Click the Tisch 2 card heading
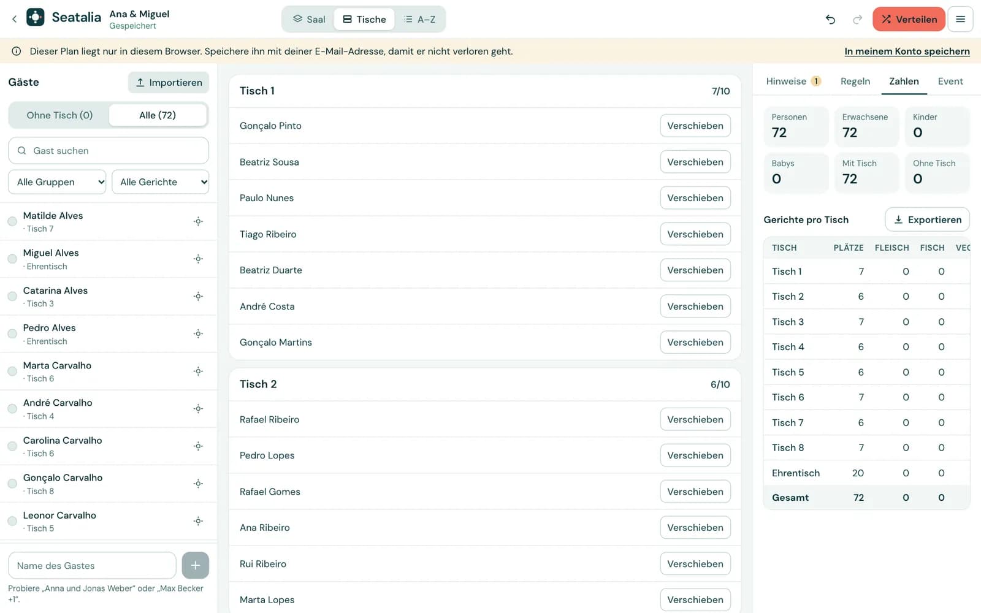 258,384
